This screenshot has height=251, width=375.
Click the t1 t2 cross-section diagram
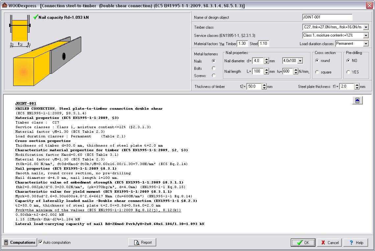[20, 31]
